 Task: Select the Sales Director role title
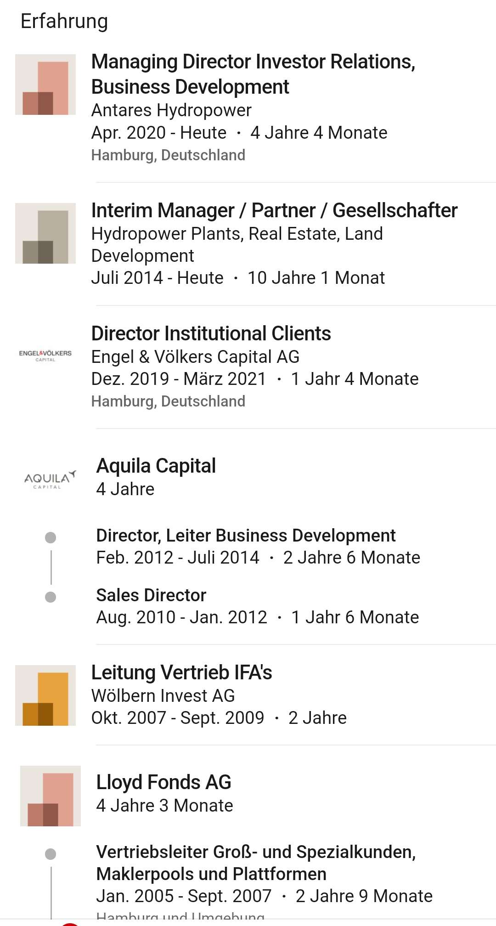click(151, 595)
